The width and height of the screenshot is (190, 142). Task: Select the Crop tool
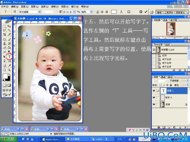[4, 34]
